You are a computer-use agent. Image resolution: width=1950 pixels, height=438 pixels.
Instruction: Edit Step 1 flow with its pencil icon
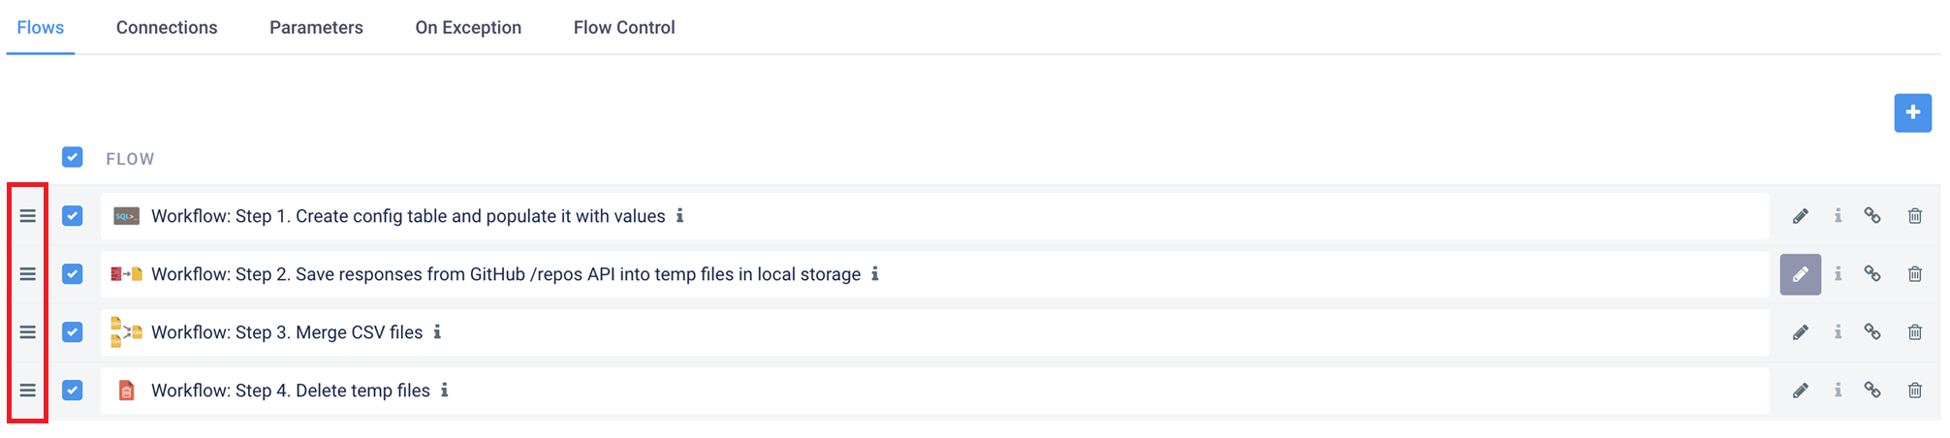point(1800,216)
